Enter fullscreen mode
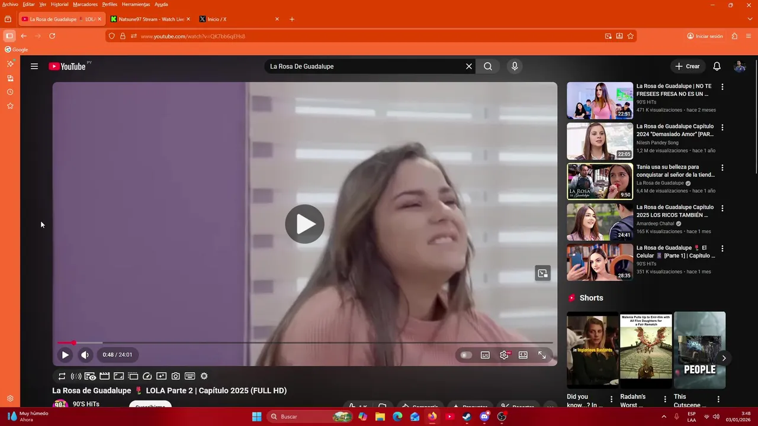The width and height of the screenshot is (758, 426). tap(542, 355)
